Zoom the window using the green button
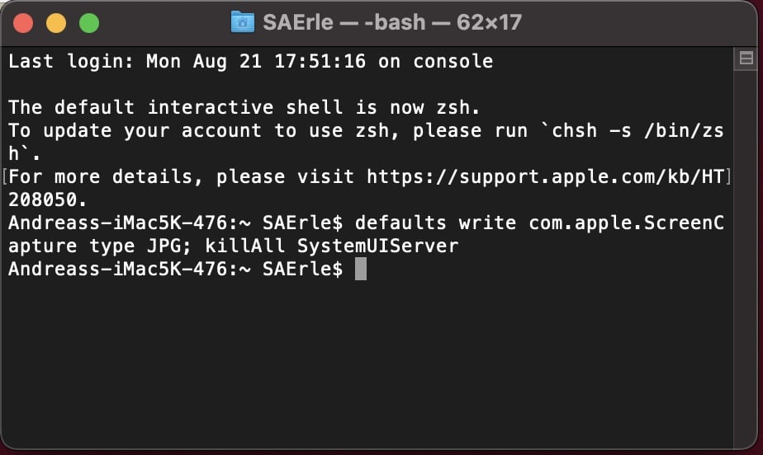Image resolution: width=763 pixels, height=455 pixels. [x=88, y=23]
